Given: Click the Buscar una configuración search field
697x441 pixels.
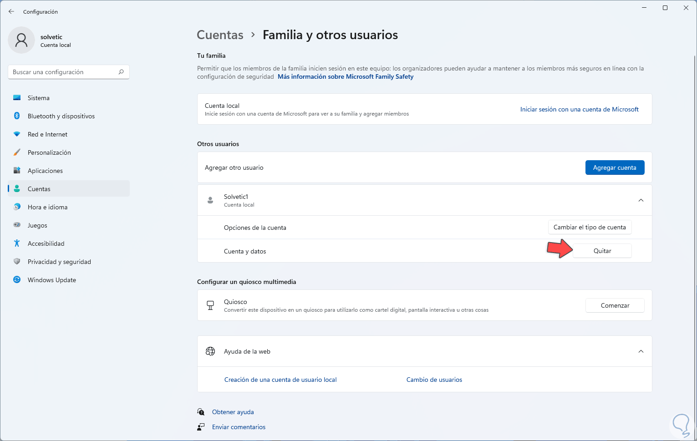Looking at the screenshot, I should (x=64, y=72).
